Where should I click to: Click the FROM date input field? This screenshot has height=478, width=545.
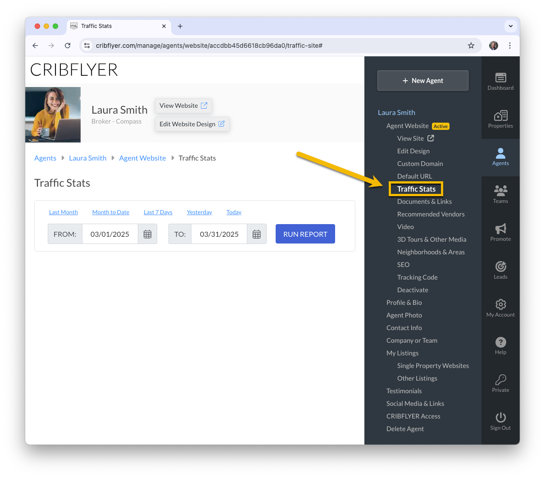coord(110,234)
